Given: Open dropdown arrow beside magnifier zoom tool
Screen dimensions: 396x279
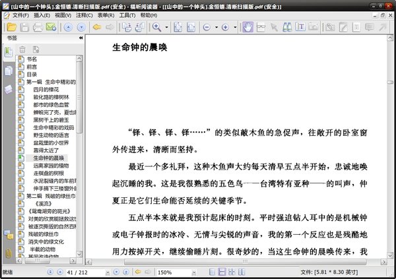Looking at the screenshot, I should point(167,27).
